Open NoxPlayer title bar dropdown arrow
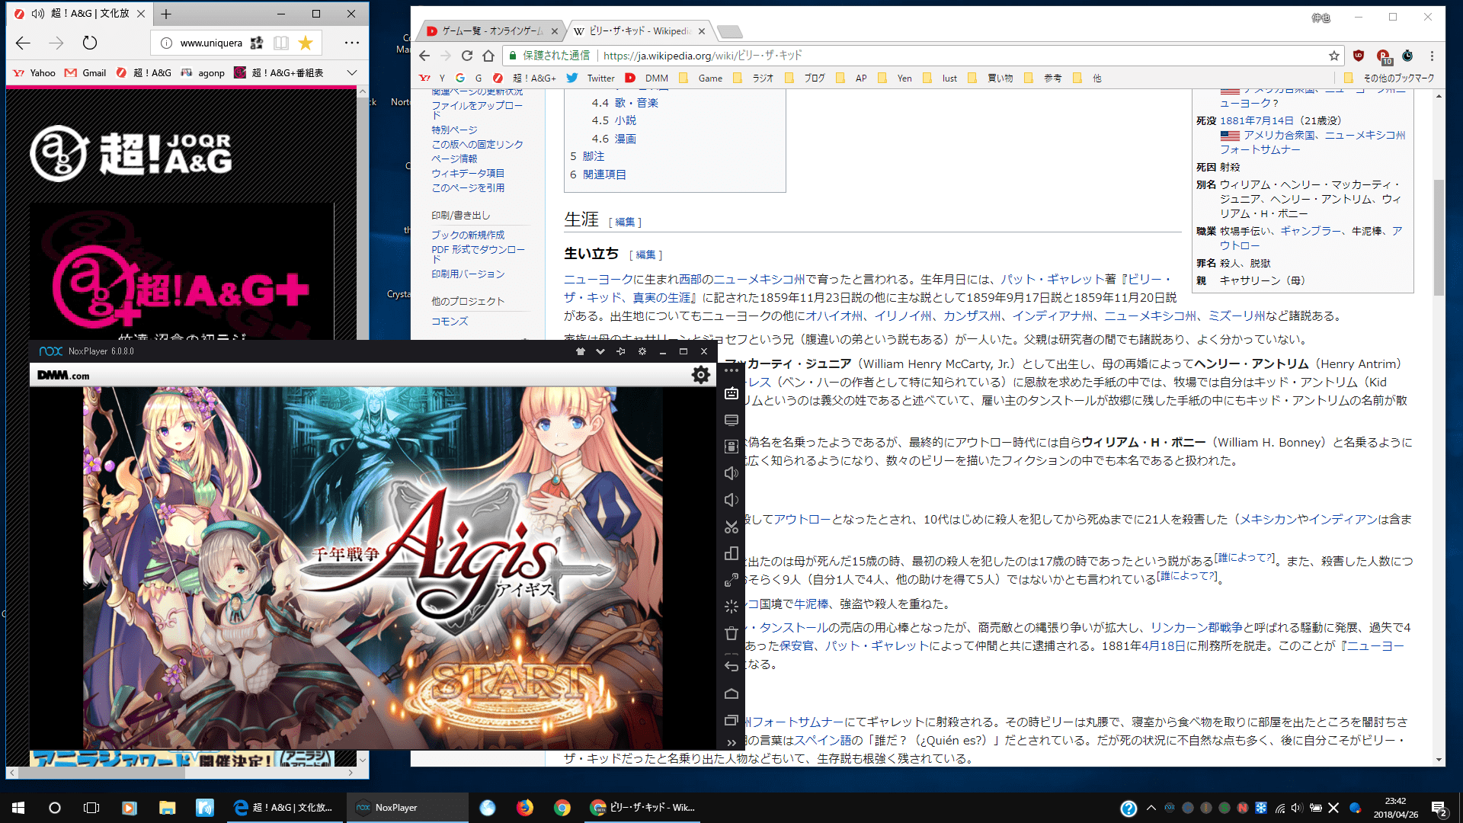 [600, 351]
